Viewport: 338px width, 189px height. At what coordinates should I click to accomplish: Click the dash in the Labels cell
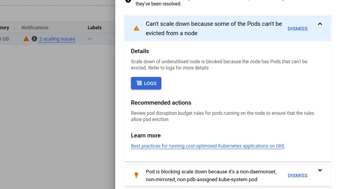90,39
